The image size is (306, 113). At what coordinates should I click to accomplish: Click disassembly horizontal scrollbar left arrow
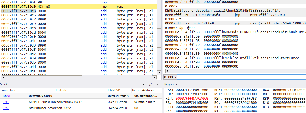pos(3,77)
